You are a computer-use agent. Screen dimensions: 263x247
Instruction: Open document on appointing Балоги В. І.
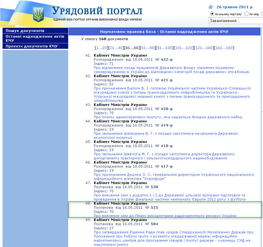coord(172,95)
